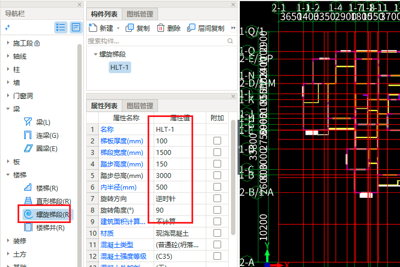Select the 梁(L) beam tool
The height and width of the screenshot is (267, 400).
point(37,122)
